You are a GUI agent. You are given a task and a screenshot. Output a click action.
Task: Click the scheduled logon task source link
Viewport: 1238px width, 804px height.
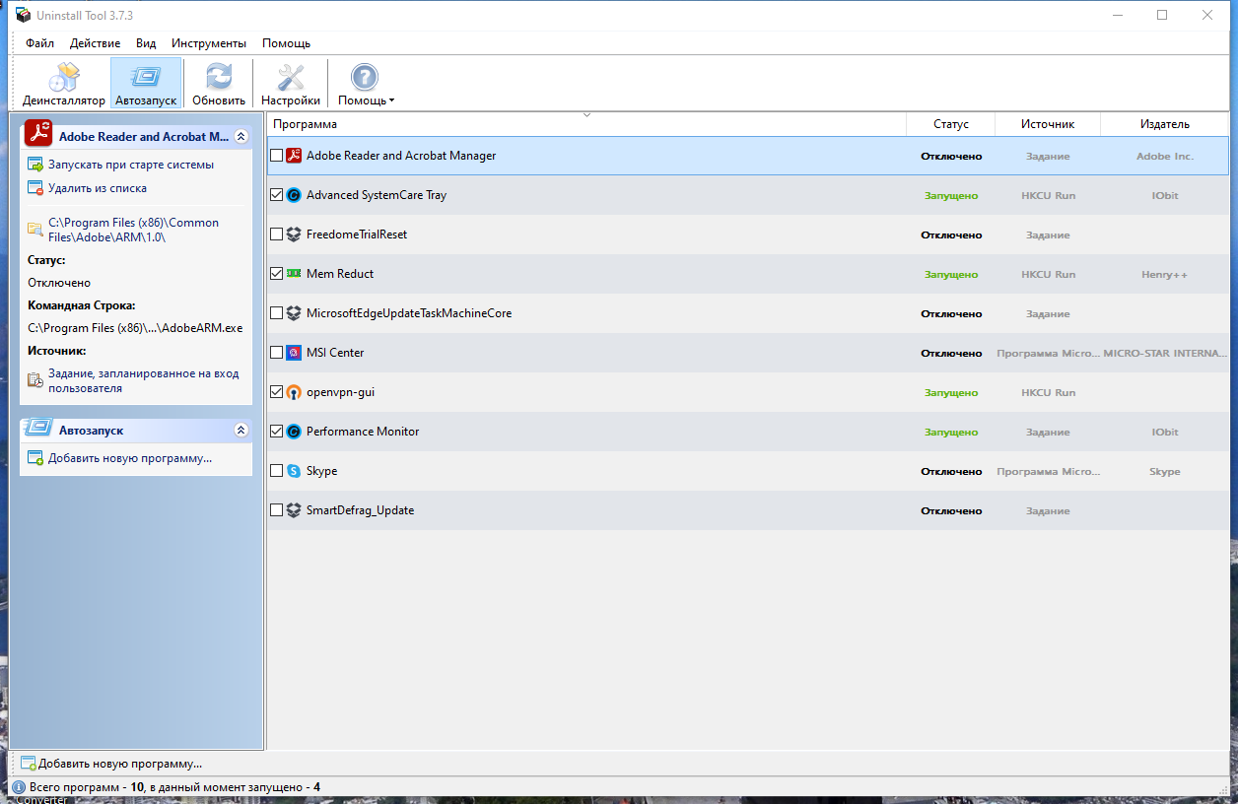tap(144, 381)
